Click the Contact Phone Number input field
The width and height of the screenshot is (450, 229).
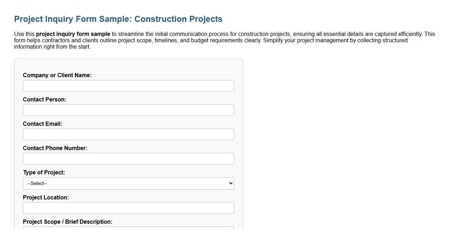[x=128, y=159]
